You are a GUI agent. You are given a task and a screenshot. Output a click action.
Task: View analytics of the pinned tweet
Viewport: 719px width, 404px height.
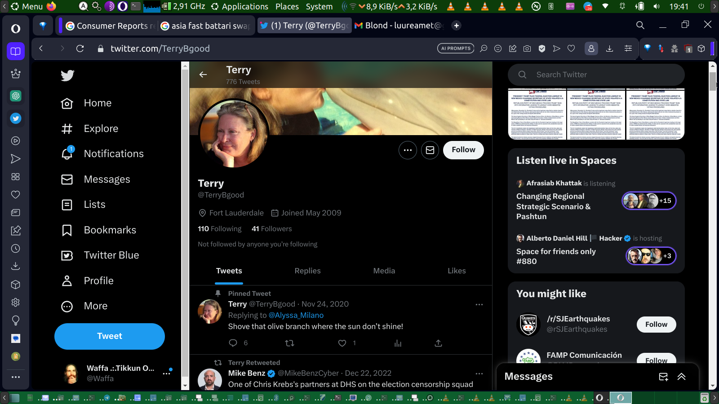(x=398, y=343)
